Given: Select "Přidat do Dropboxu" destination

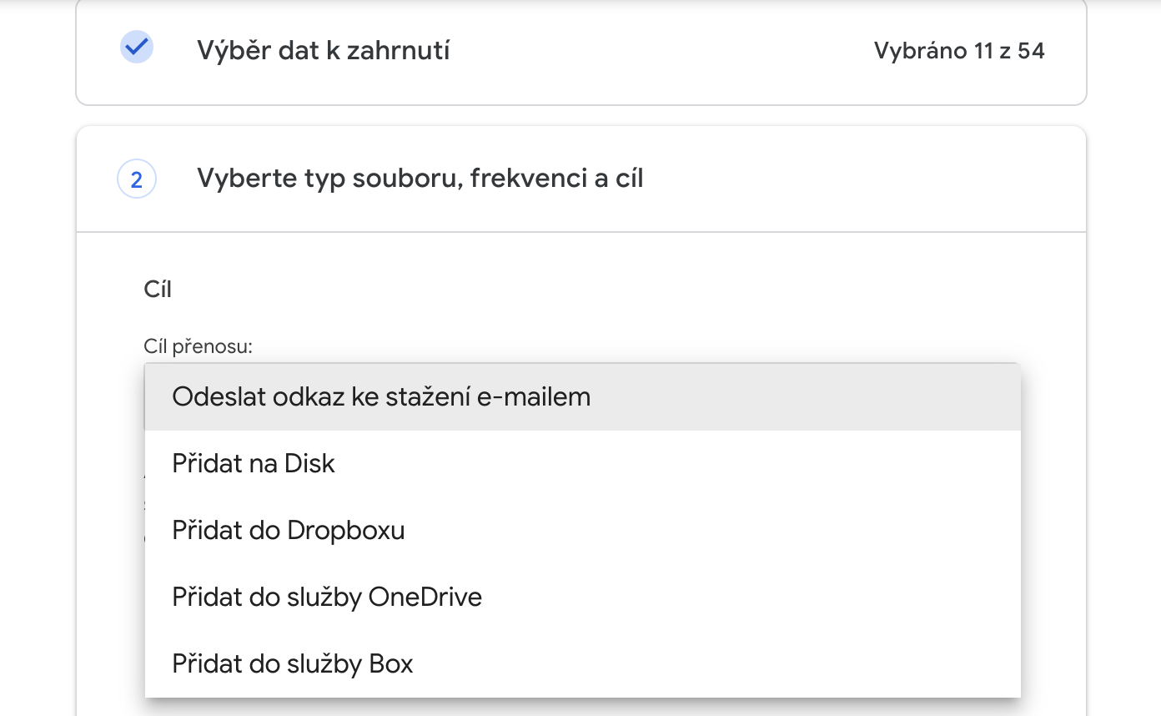Looking at the screenshot, I should click(x=289, y=530).
